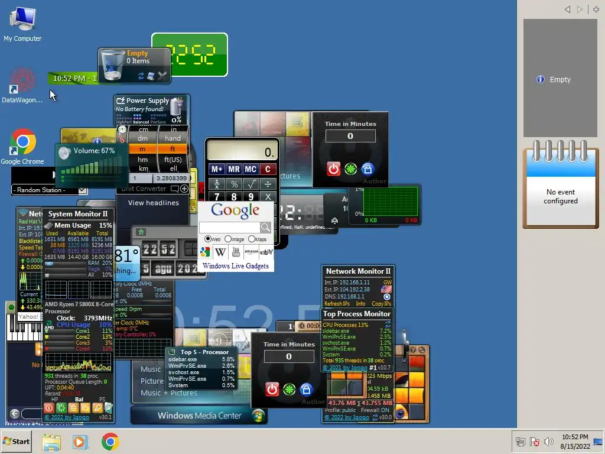
Task: Click the Volume equalizer level bars
Action: [x=92, y=169]
